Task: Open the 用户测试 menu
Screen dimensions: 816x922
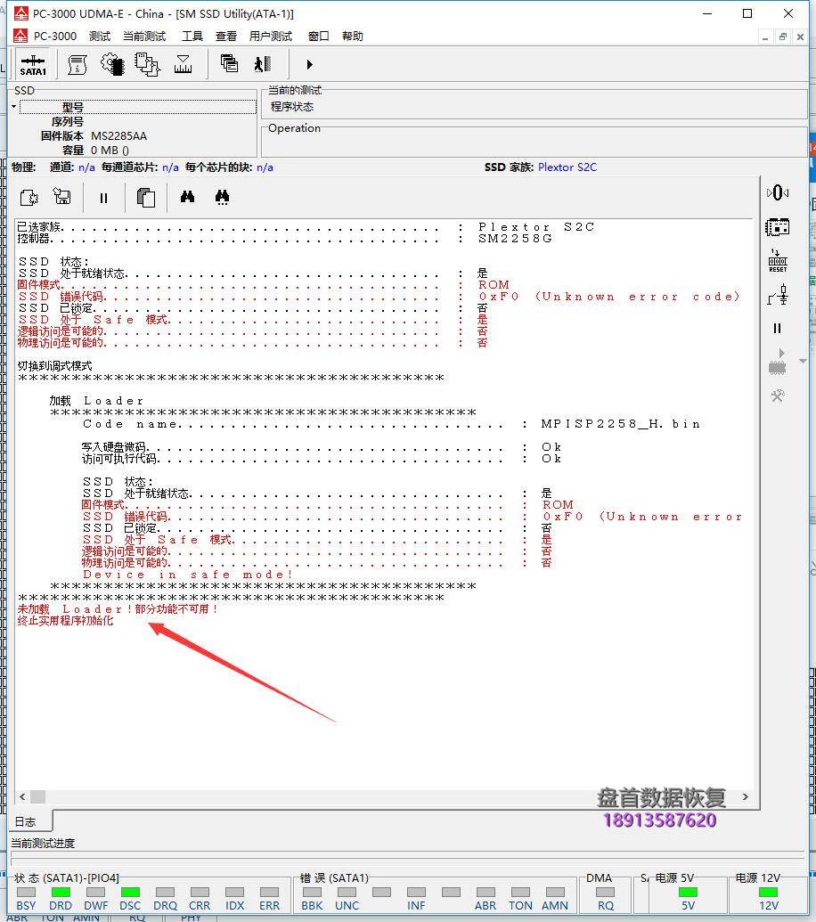Action: point(271,37)
